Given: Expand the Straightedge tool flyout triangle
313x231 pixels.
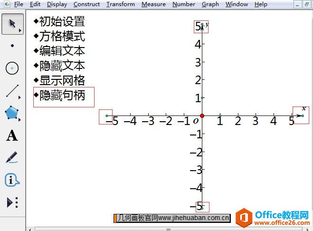Looking at the screenshot, I should (19, 97).
